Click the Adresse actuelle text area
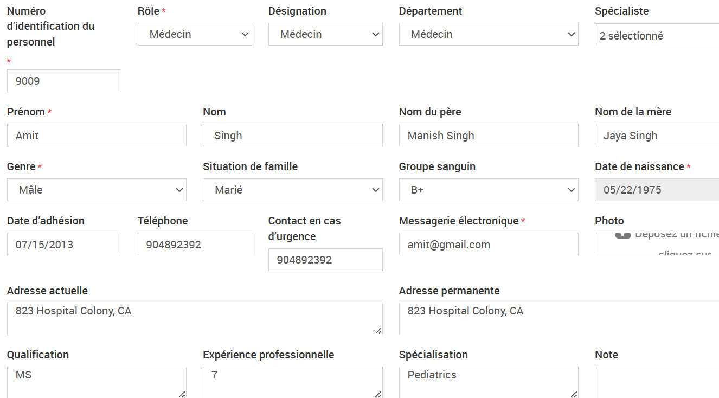The image size is (719, 398). (195, 319)
